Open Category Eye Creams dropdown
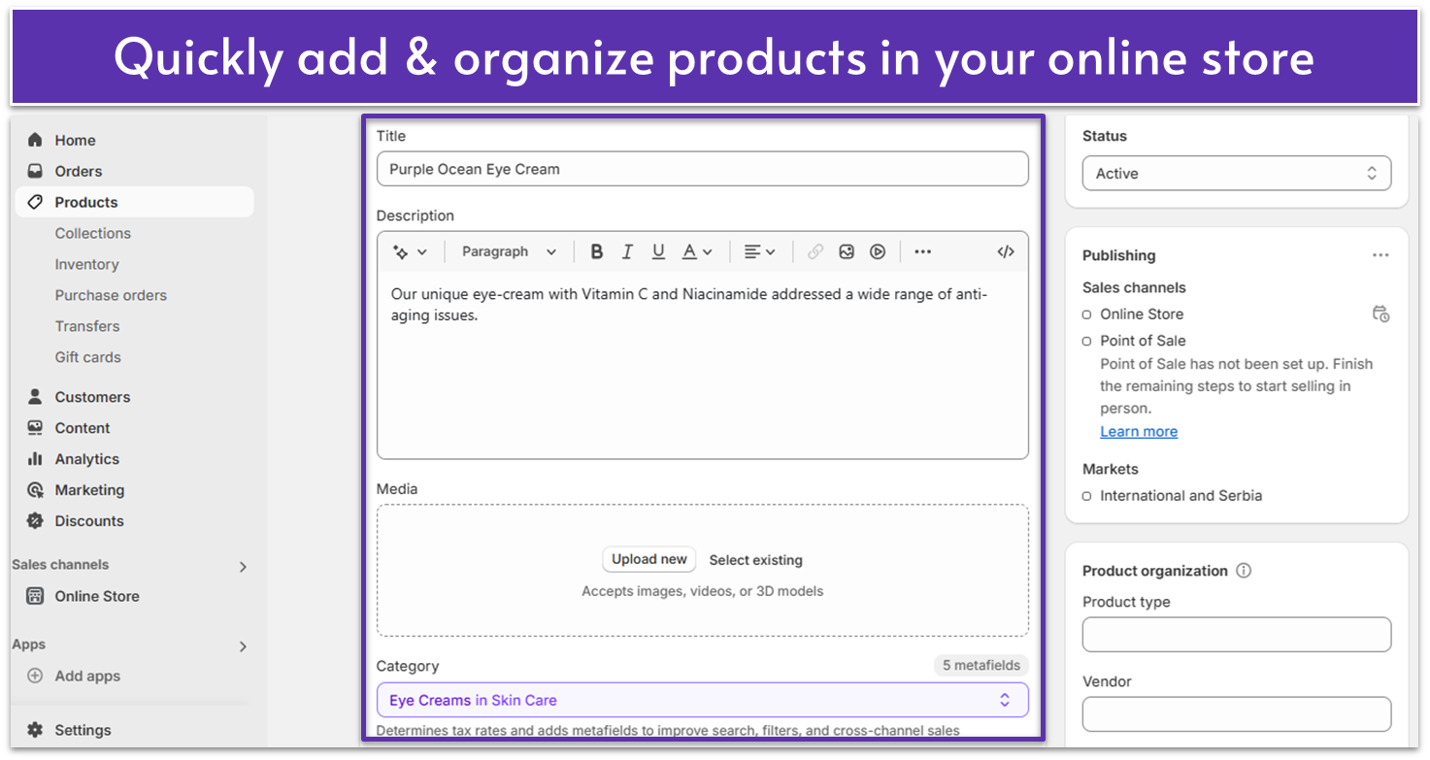The height and width of the screenshot is (760, 1430). tap(703, 700)
